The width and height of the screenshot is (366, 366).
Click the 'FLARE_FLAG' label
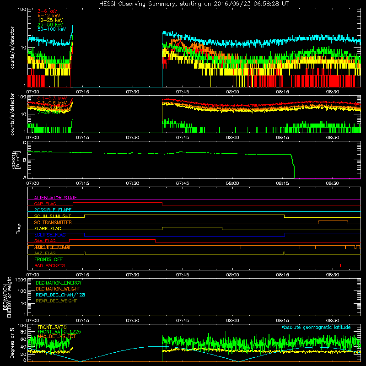click(x=48, y=228)
